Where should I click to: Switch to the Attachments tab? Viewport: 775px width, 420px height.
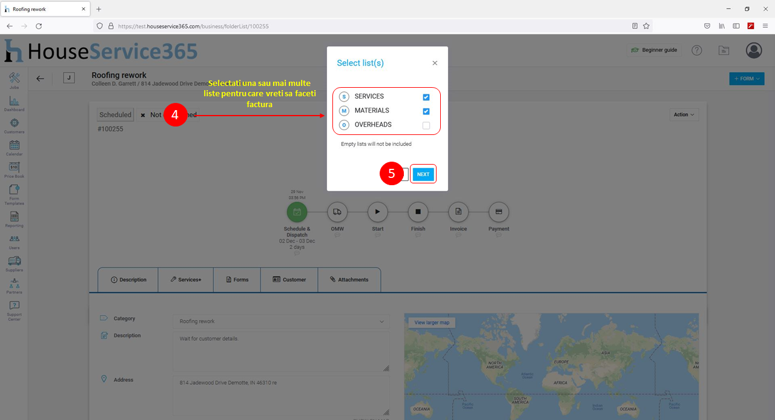349,280
